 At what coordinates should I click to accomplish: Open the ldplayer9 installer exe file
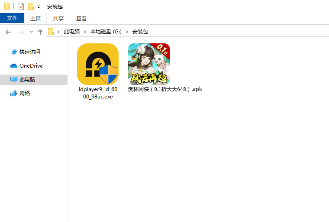click(97, 64)
